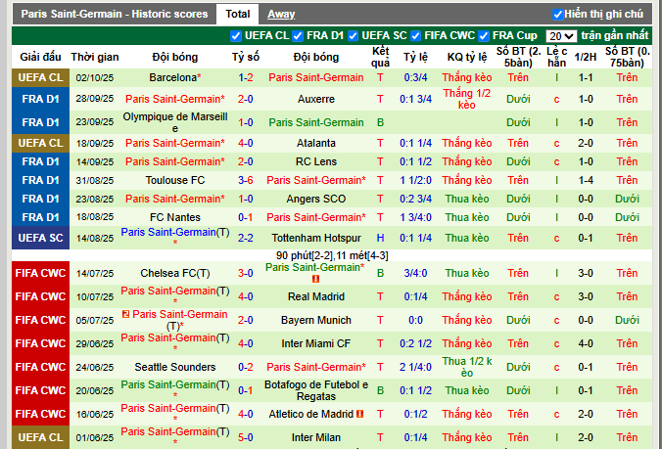The width and height of the screenshot is (662, 449).
Task: Switch to the Away tab
Action: pos(281,15)
